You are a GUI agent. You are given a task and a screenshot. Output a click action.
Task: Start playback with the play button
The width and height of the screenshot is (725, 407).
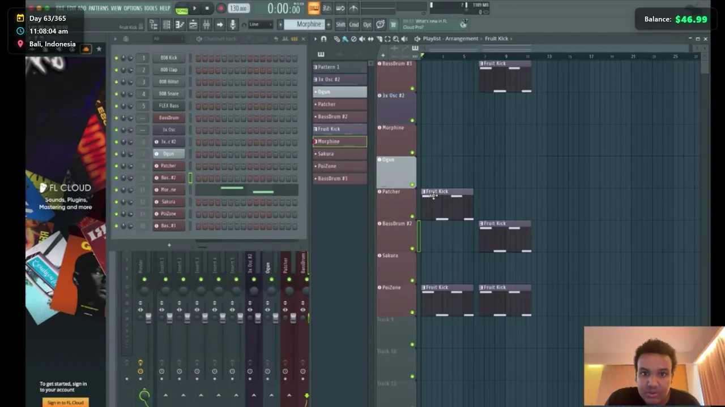pyautogui.click(x=194, y=8)
